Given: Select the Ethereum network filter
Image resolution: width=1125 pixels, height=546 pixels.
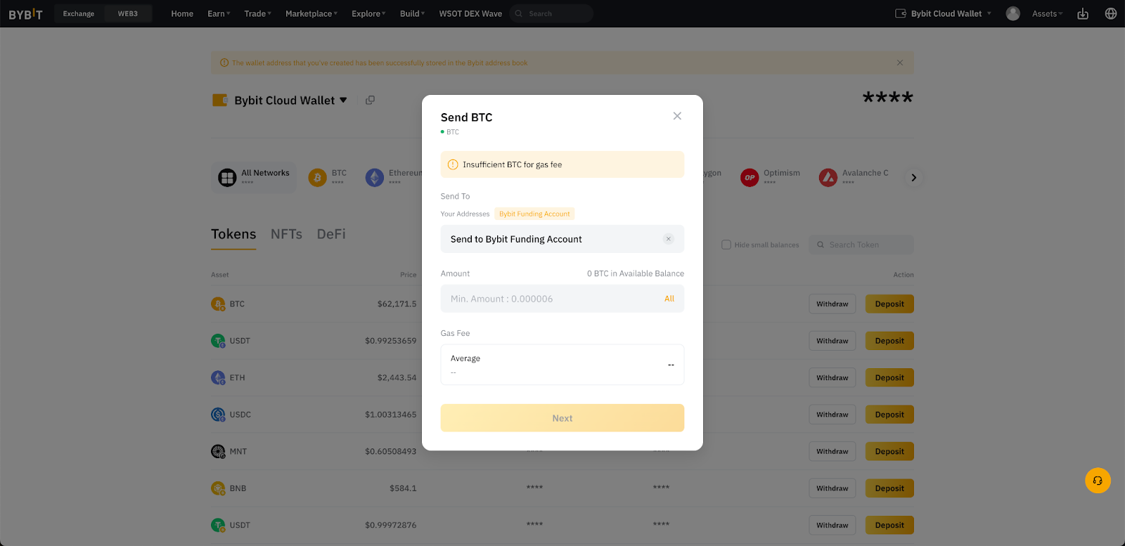Looking at the screenshot, I should click(x=394, y=177).
